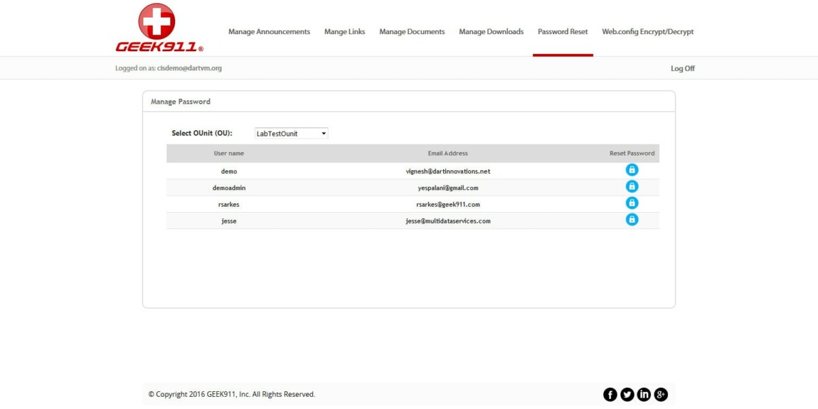This screenshot has height=409, width=818.
Task: Open Manage Downloads
Action: pos(491,31)
